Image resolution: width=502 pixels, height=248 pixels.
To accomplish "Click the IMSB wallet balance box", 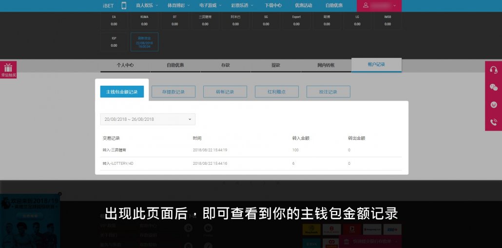I will tap(387, 21).
